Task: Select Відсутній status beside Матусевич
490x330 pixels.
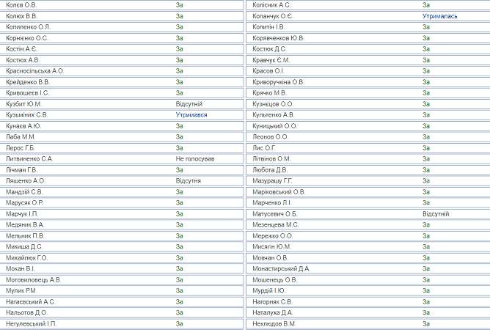Action: tap(436, 214)
